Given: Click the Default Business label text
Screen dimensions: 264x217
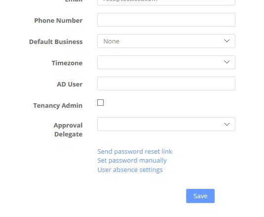Looking at the screenshot, I should coord(56,42).
